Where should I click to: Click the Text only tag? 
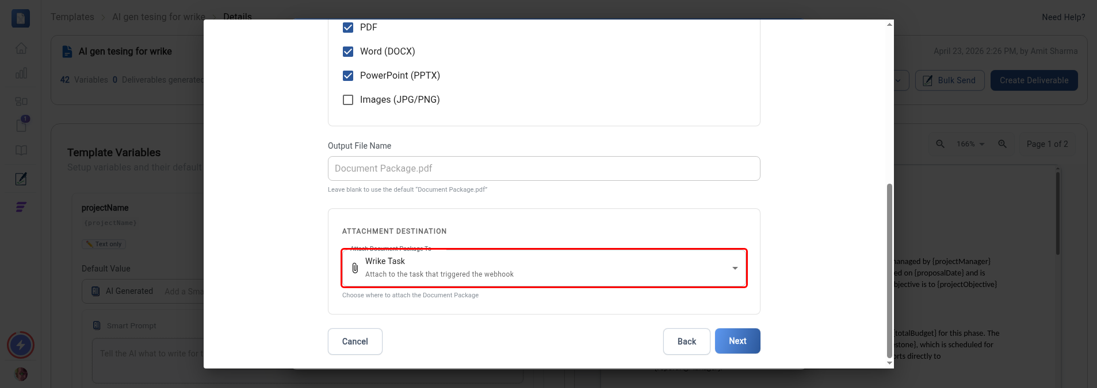pos(104,244)
